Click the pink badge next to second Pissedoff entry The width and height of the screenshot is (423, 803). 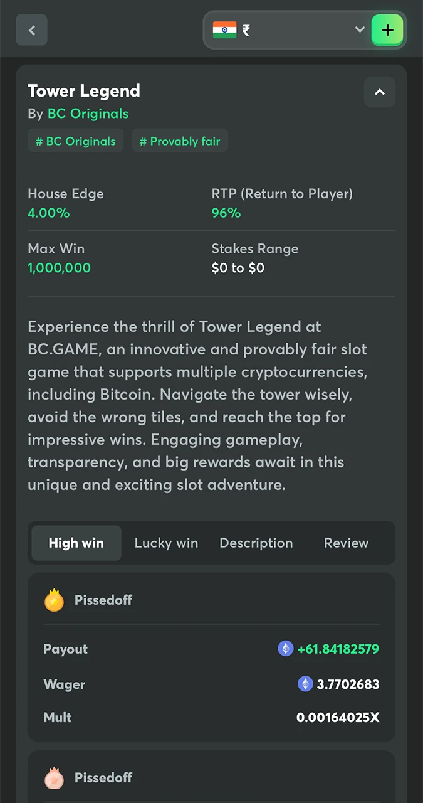(54, 778)
